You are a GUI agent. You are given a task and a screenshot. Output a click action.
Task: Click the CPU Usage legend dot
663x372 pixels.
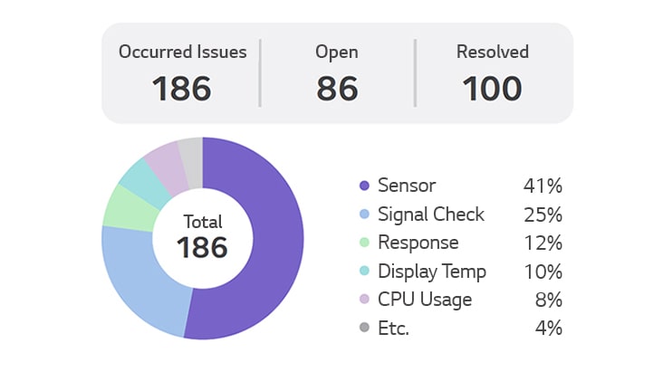364,300
